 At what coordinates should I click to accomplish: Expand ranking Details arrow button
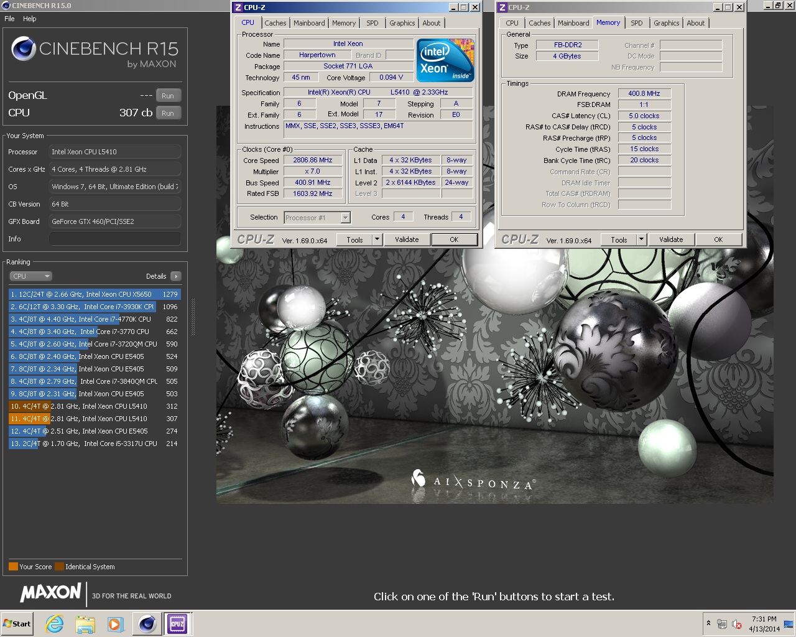(175, 276)
